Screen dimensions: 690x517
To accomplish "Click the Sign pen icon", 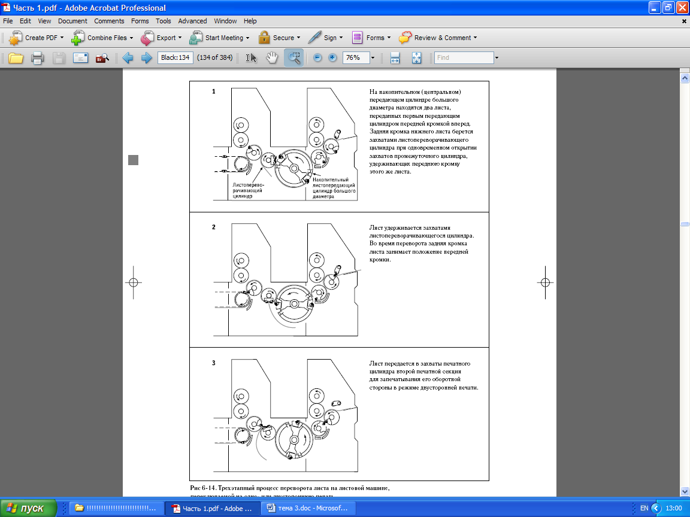I will pos(314,38).
